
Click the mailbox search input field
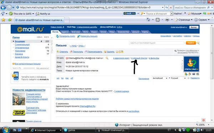pos(157,43)
